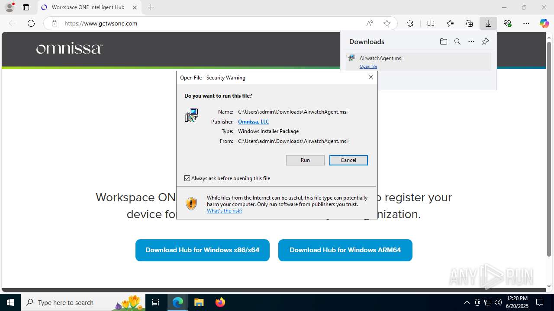Screen dimensions: 554x311
Task: Click the browser back arrow
Action: (x=12, y=23)
